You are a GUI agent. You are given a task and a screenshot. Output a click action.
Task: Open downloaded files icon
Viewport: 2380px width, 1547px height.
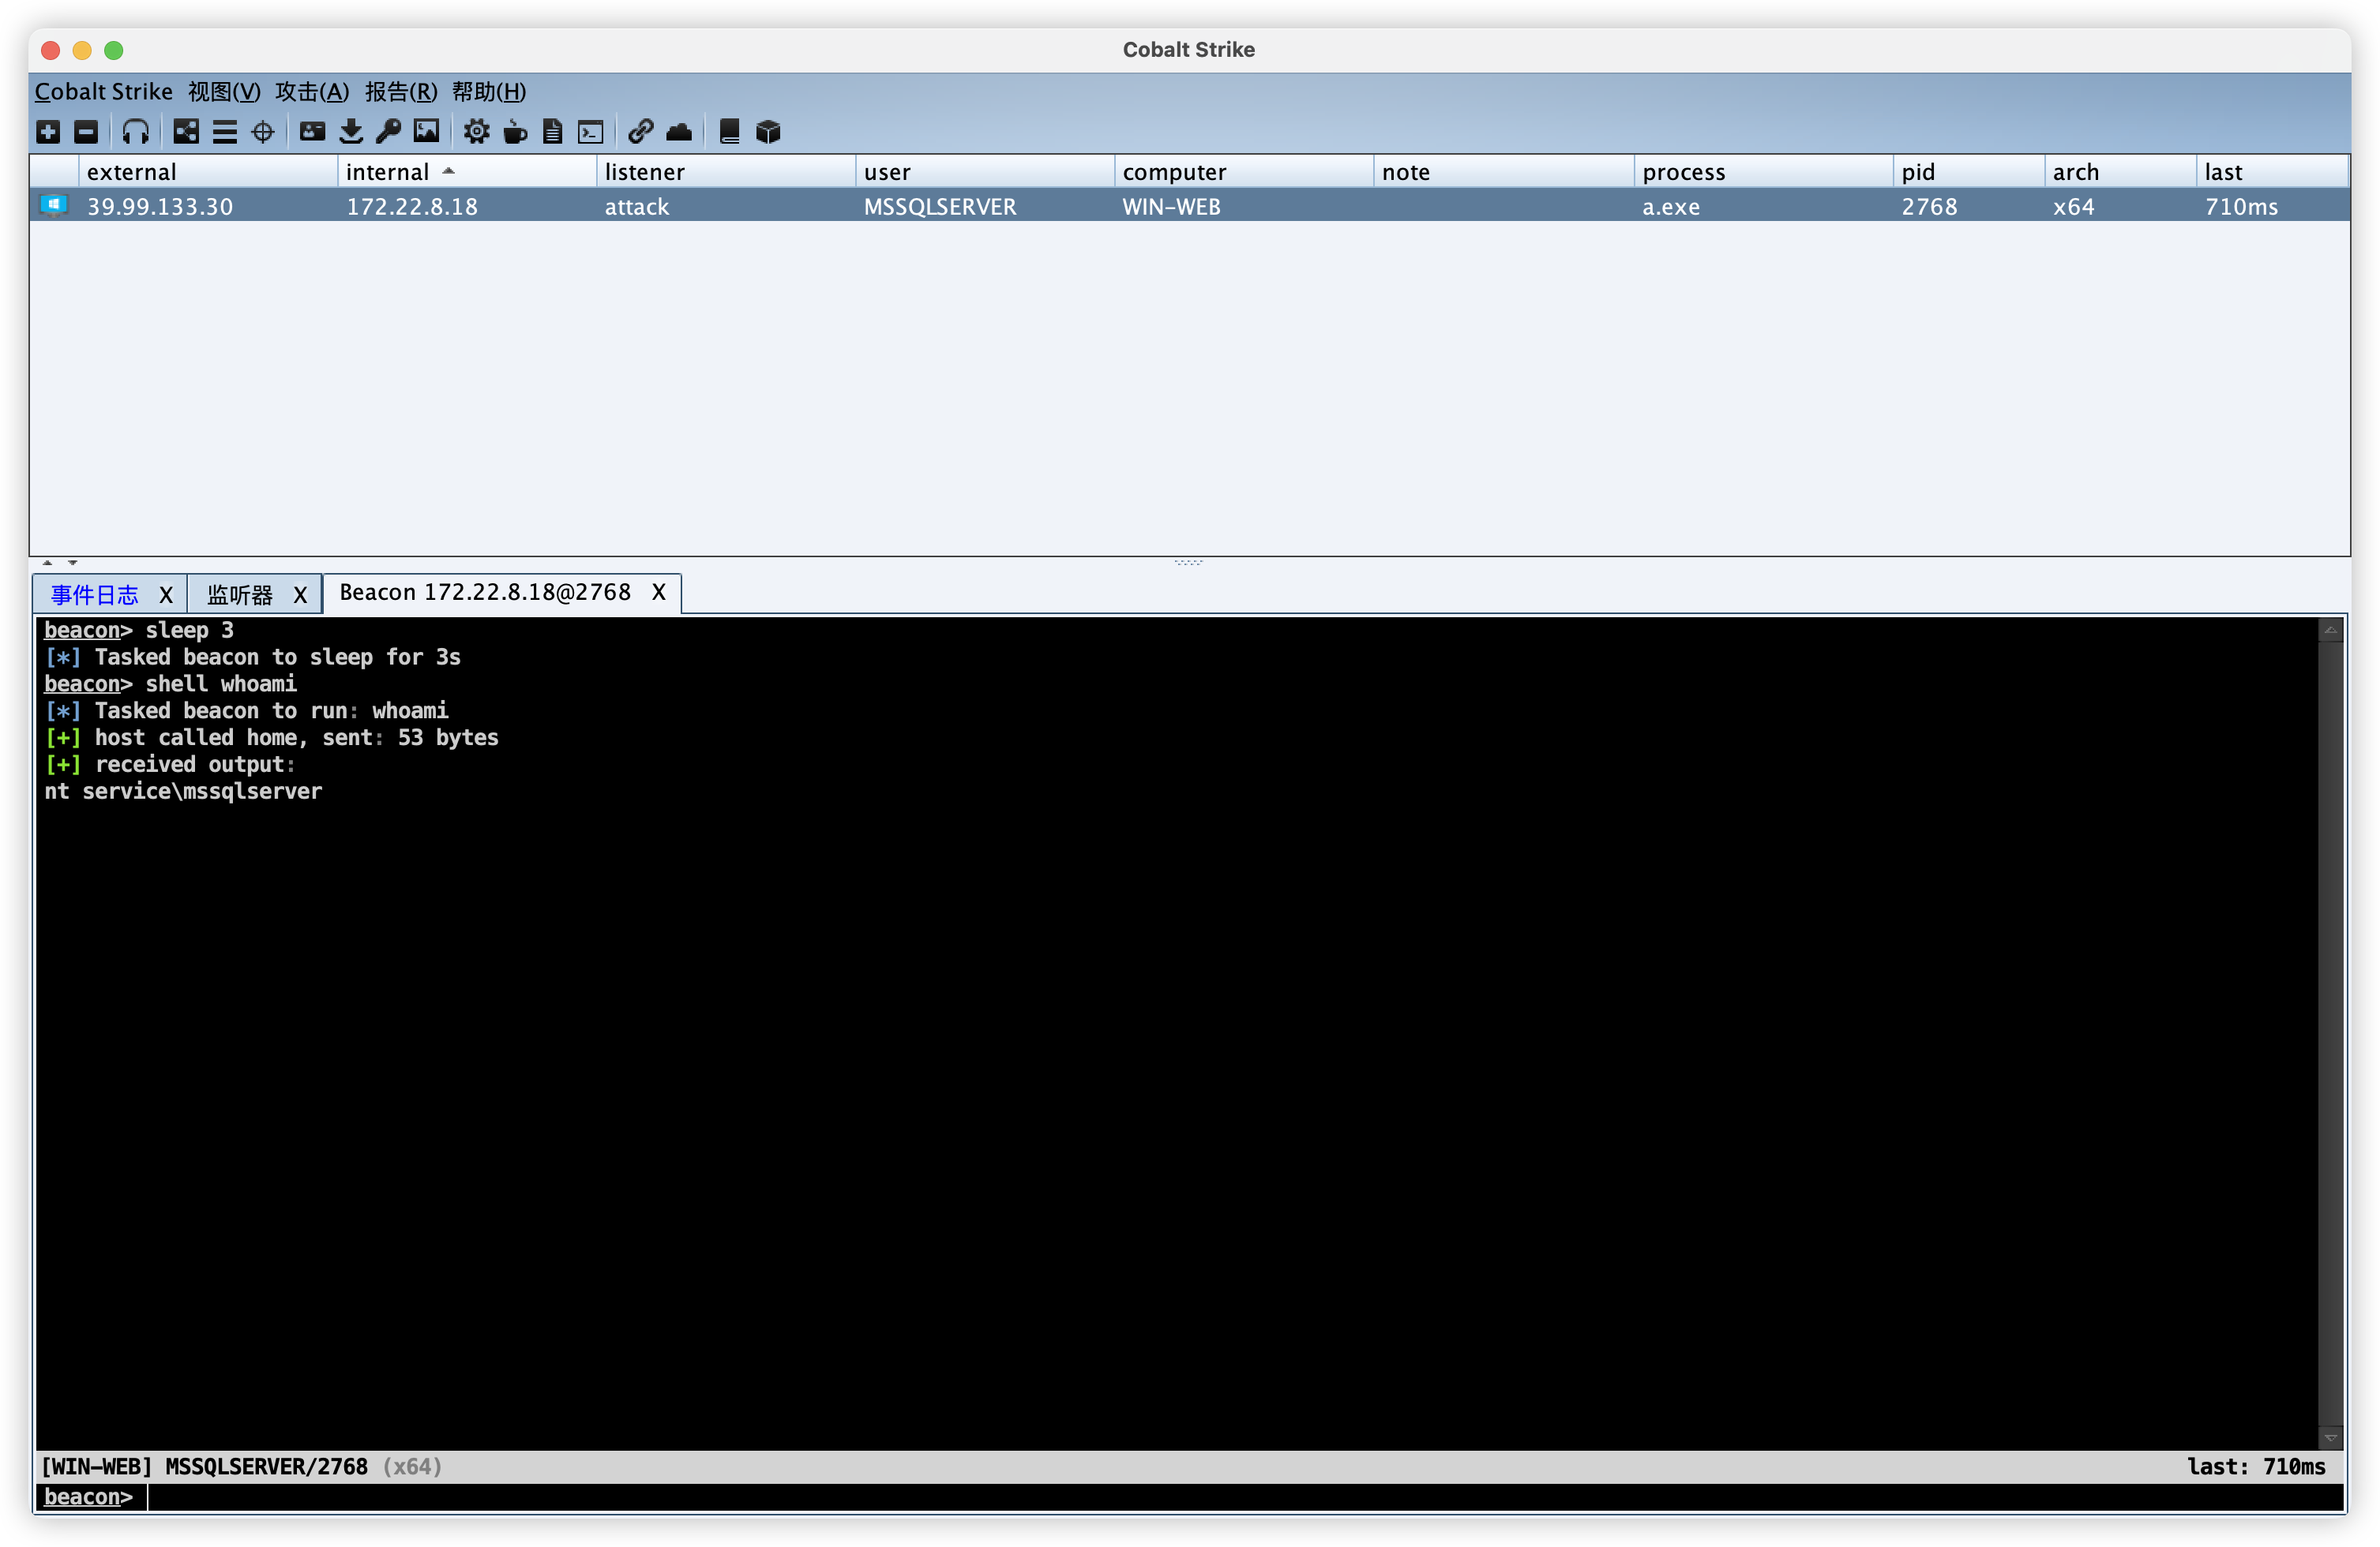(351, 132)
